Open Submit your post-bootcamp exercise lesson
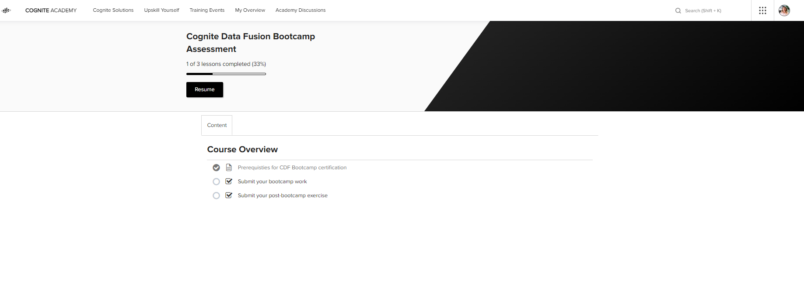 (x=283, y=195)
